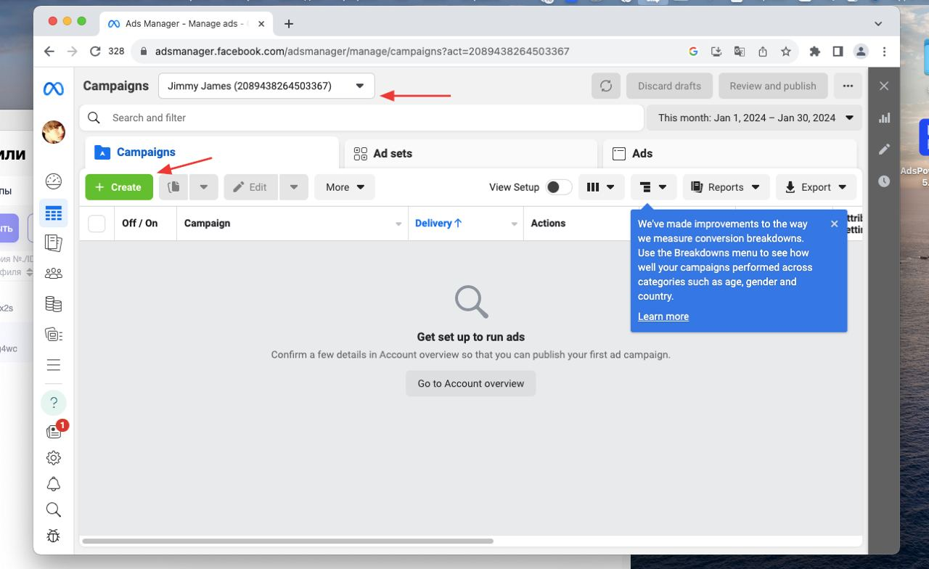Click the Meta logo in the sidebar
929x569 pixels.
pyautogui.click(x=53, y=89)
